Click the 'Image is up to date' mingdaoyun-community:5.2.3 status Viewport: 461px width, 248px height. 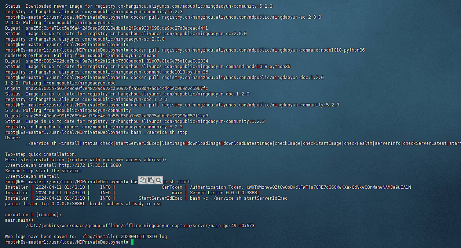(x=135, y=121)
